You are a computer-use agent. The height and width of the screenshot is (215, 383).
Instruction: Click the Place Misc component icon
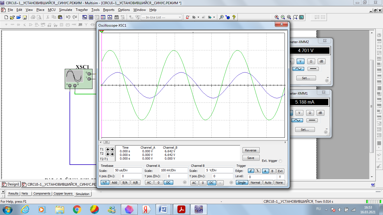pyautogui.click(x=74, y=25)
